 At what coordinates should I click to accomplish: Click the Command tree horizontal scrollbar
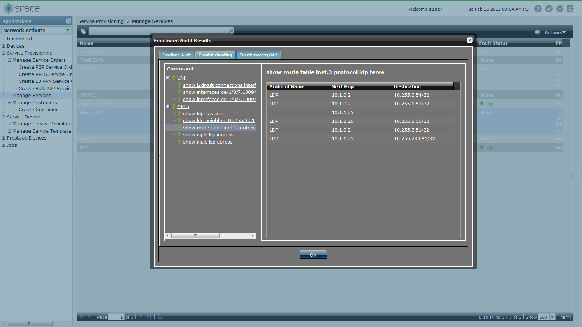[195, 235]
